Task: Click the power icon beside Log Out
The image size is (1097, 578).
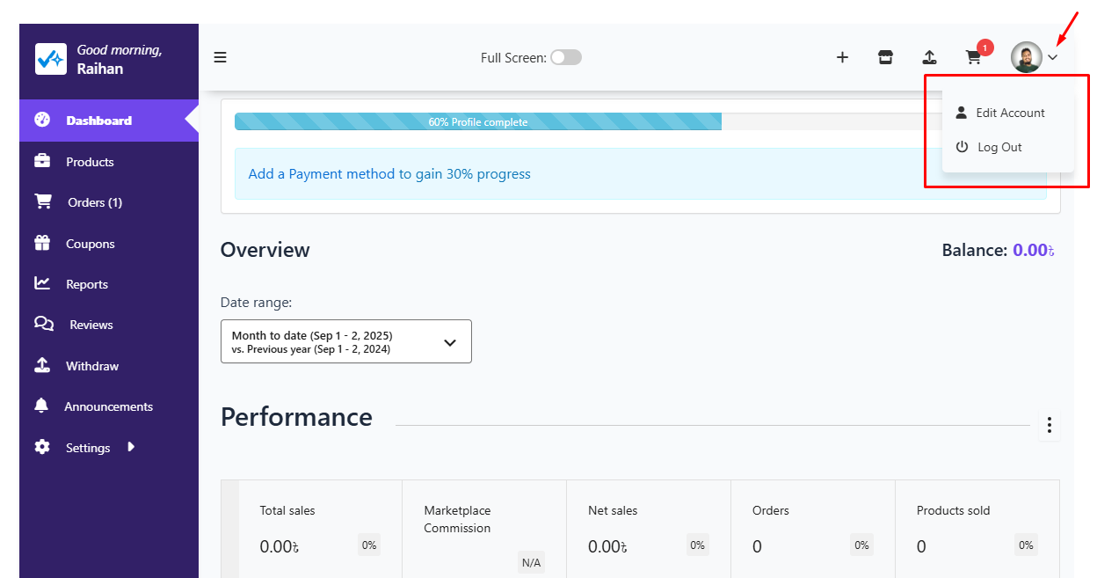Action: coord(962,147)
